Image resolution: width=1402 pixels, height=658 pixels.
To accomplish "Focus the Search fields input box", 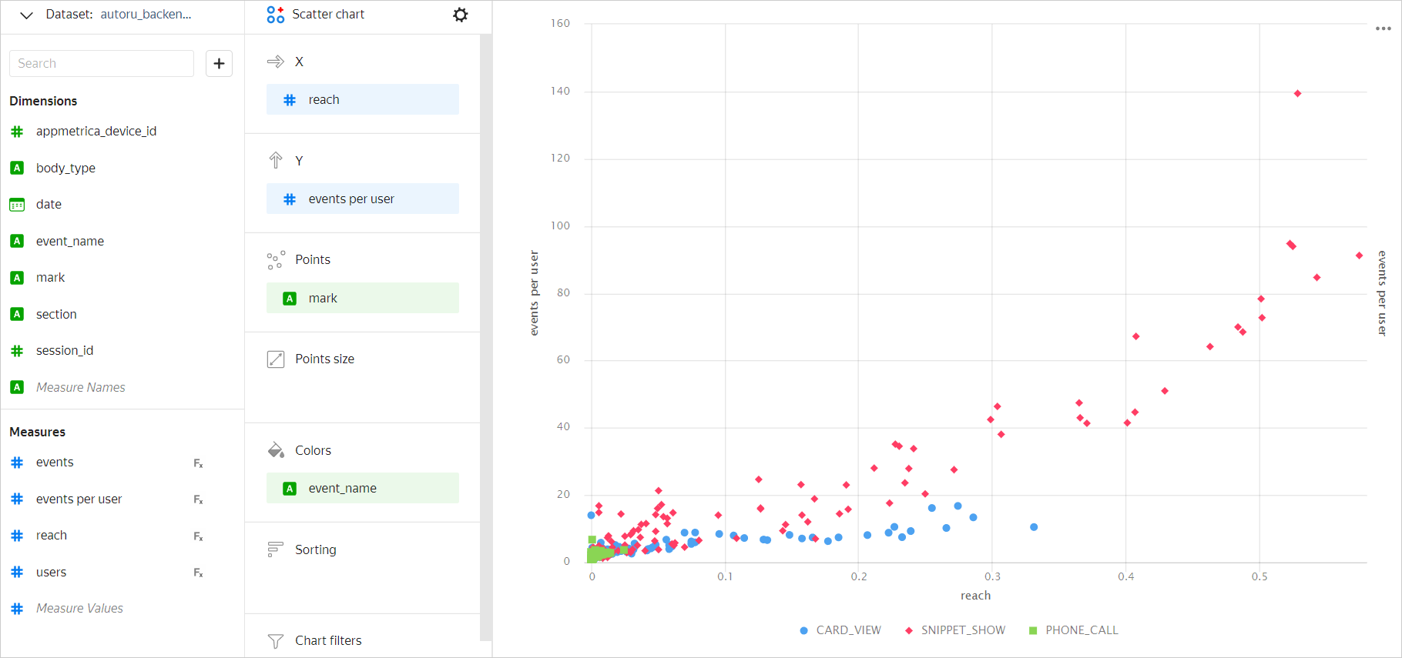I will click(102, 63).
